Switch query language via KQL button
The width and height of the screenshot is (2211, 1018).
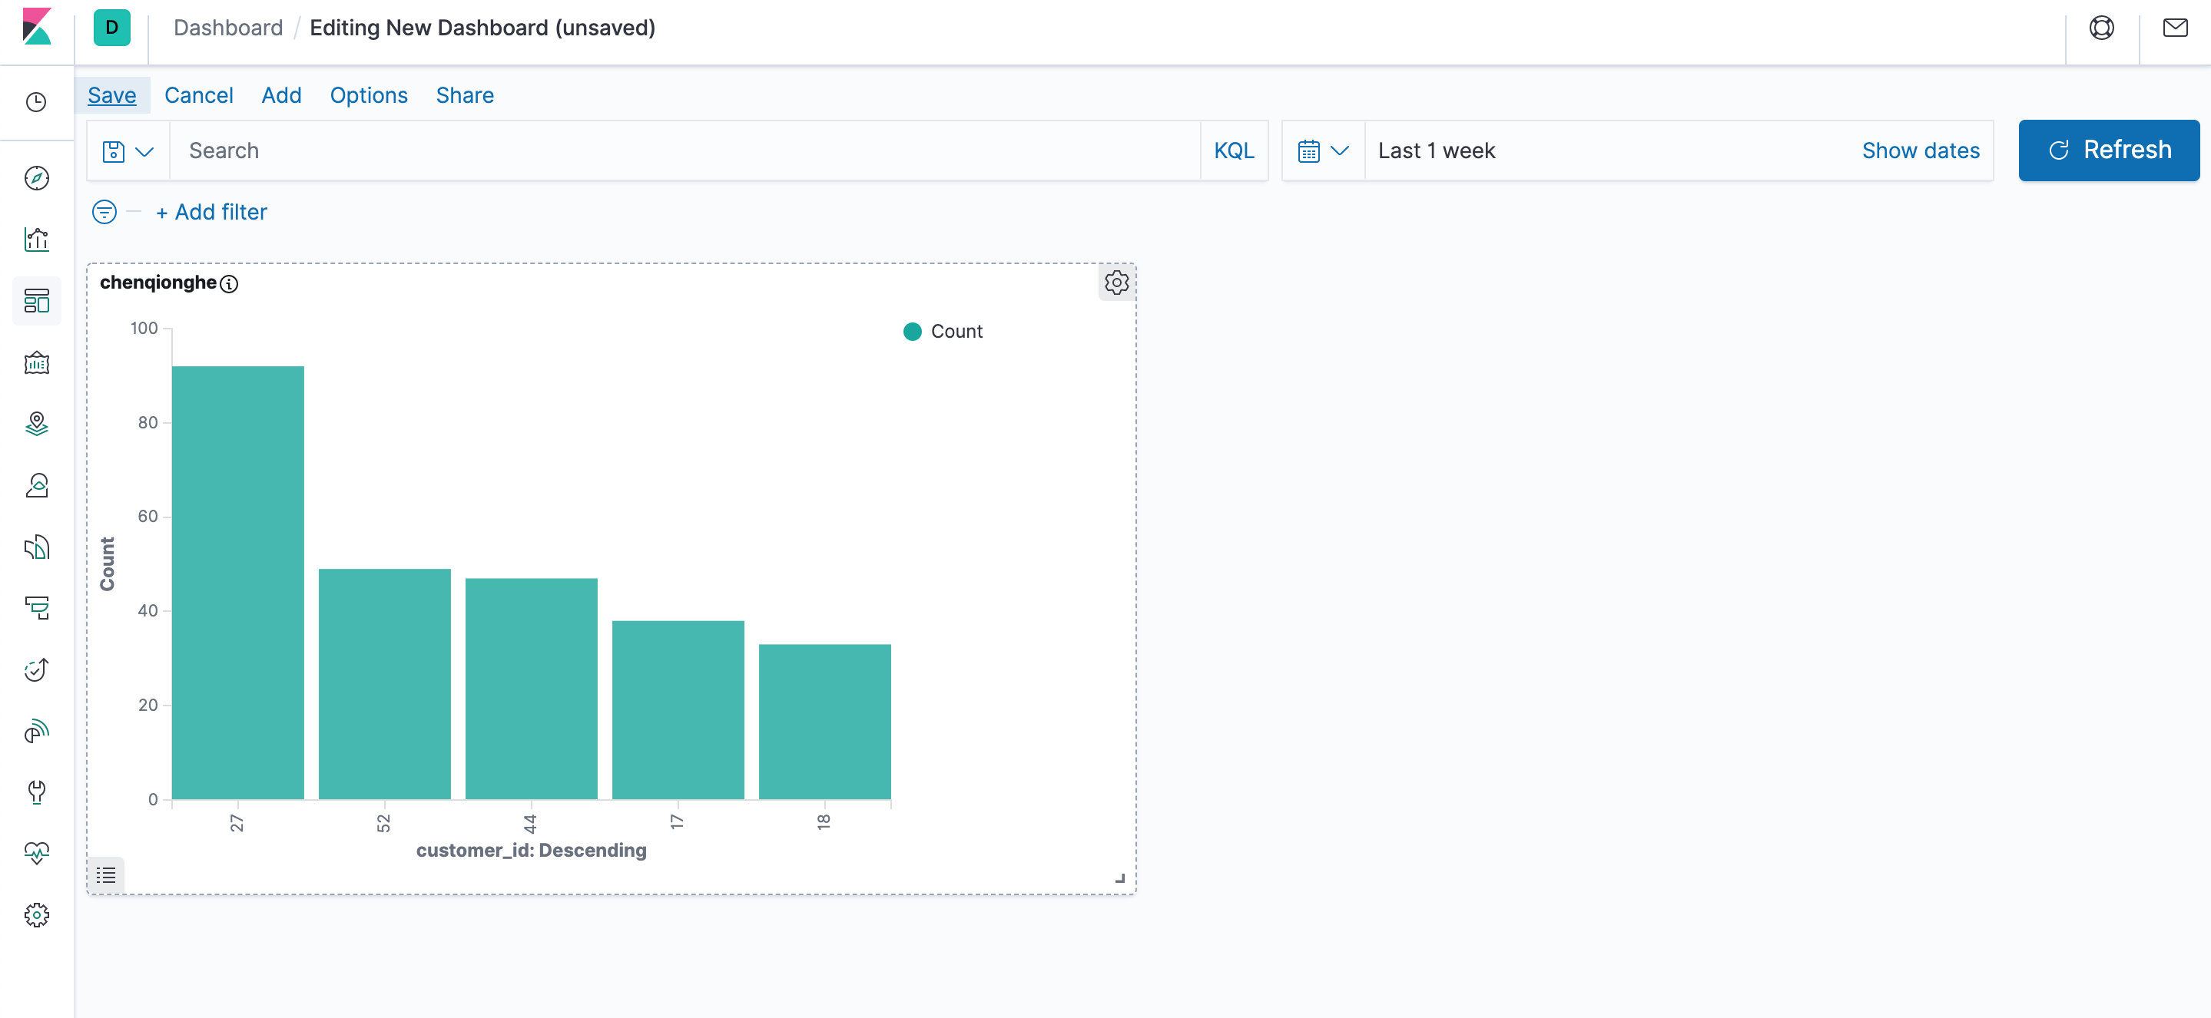1233,151
